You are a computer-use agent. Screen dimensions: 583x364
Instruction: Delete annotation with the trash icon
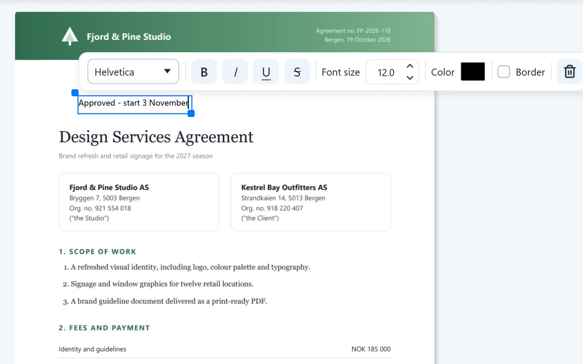pos(569,72)
